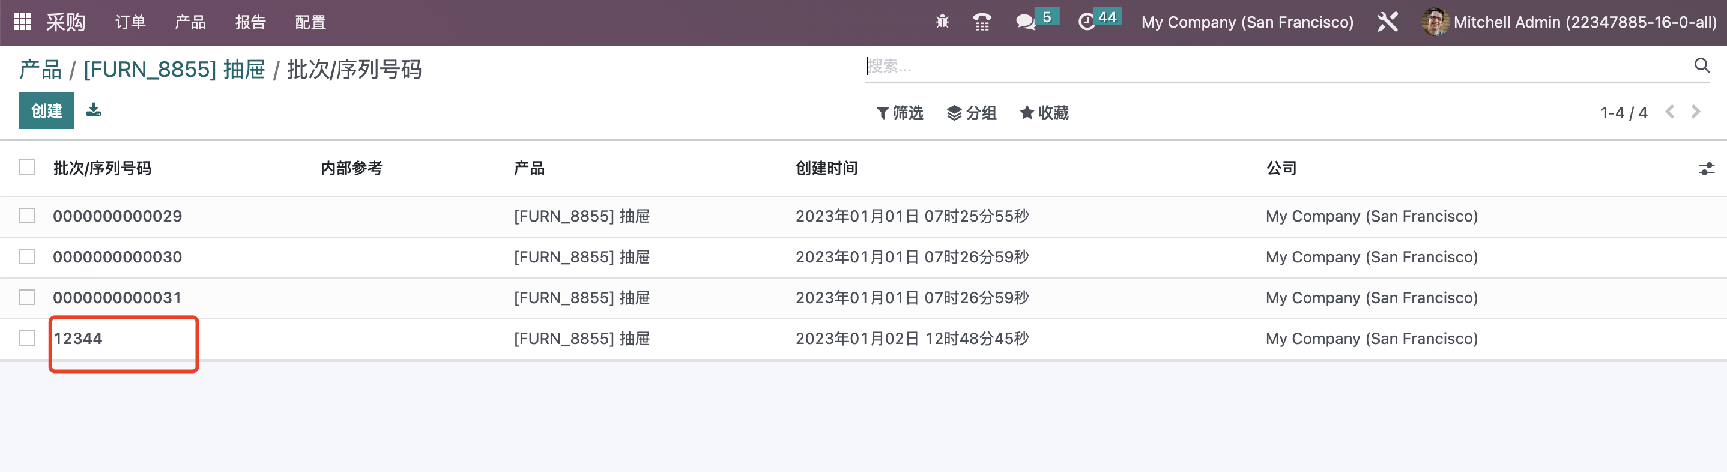Image resolution: width=1727 pixels, height=472 pixels.
Task: Open the 报告 menu
Action: point(251,22)
